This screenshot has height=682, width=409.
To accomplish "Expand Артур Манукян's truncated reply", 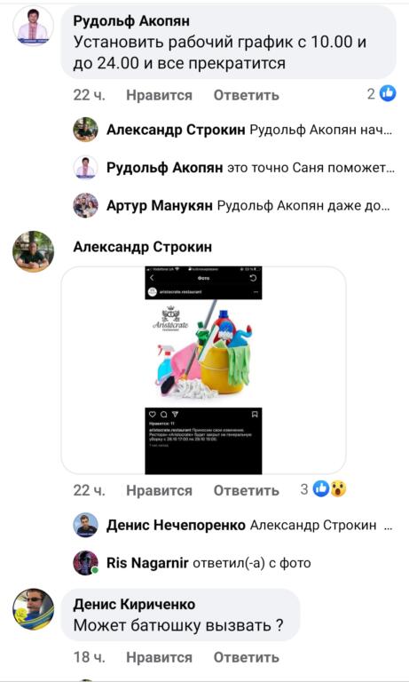I will (x=248, y=205).
